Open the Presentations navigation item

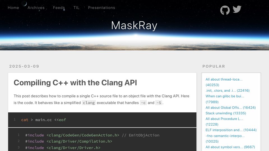point(101,8)
